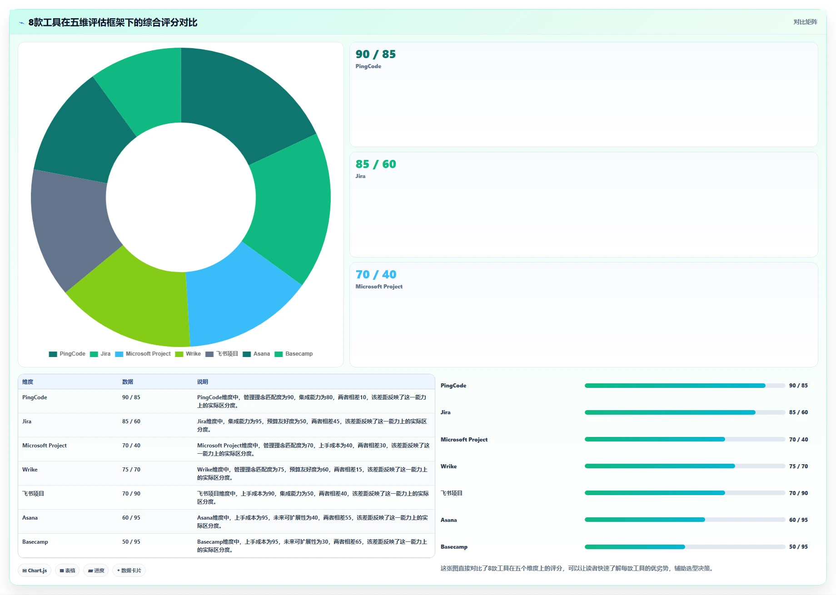Screen dimensions: 836x595
Task: Open the Microsoft Project 70 / 40 card
Action: (583, 315)
